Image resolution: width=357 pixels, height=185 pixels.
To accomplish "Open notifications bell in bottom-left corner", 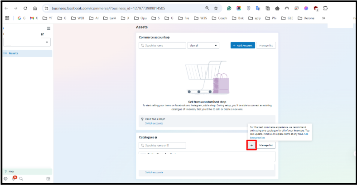I will 14,179.
